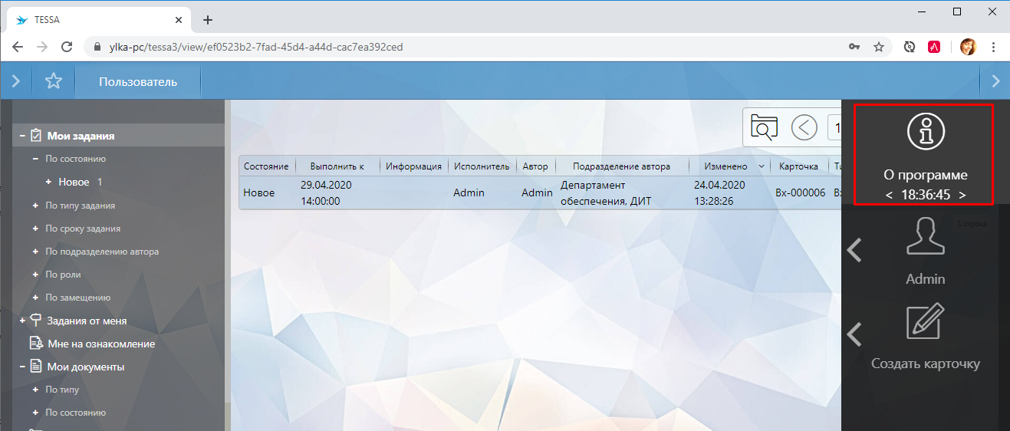Expand the 'Задания от меня' node
The image size is (1010, 431).
[23, 321]
